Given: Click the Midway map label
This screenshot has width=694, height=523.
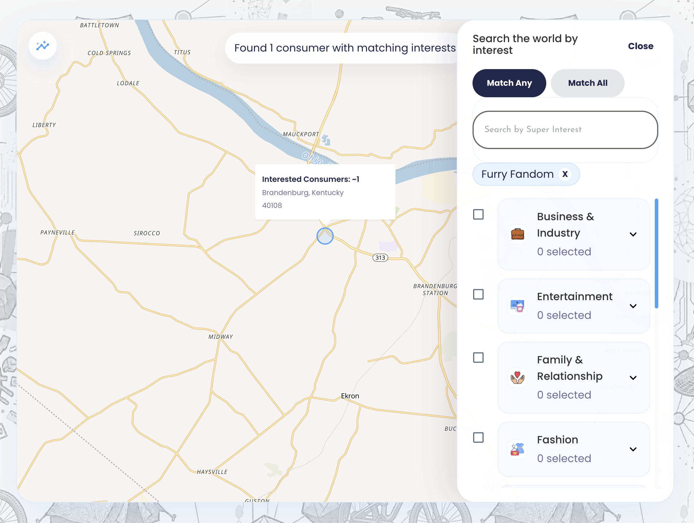Looking at the screenshot, I should [221, 336].
